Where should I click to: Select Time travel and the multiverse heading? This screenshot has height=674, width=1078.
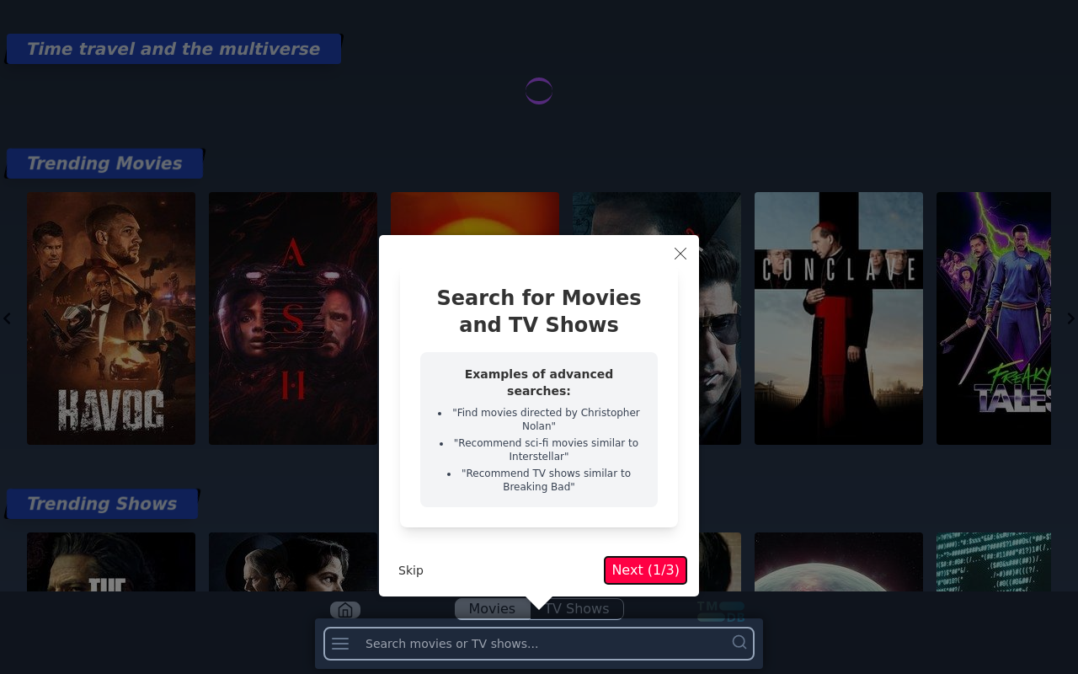click(x=173, y=49)
